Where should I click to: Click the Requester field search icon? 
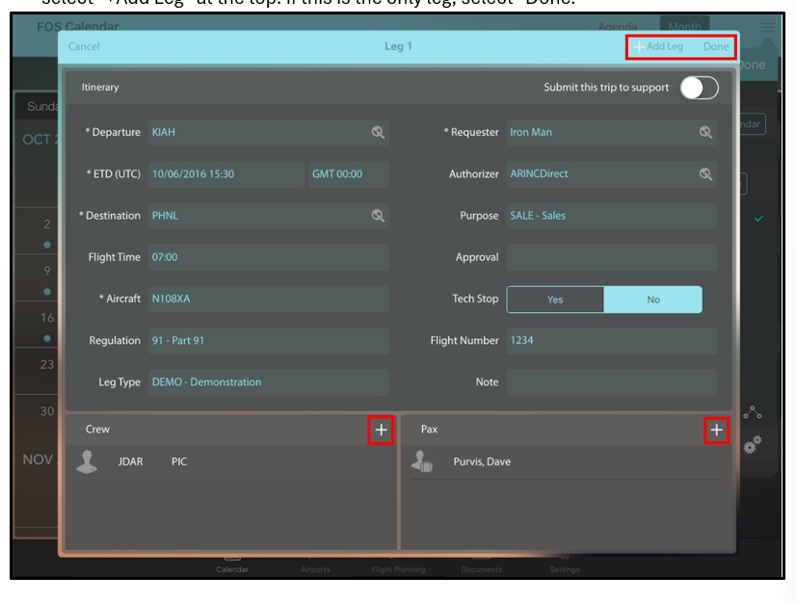(x=705, y=133)
